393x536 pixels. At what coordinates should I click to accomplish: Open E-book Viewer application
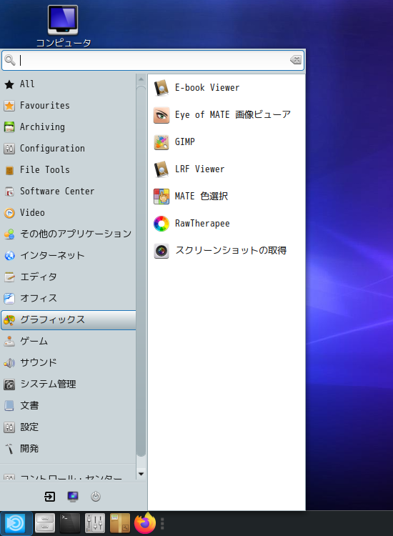(x=227, y=87)
